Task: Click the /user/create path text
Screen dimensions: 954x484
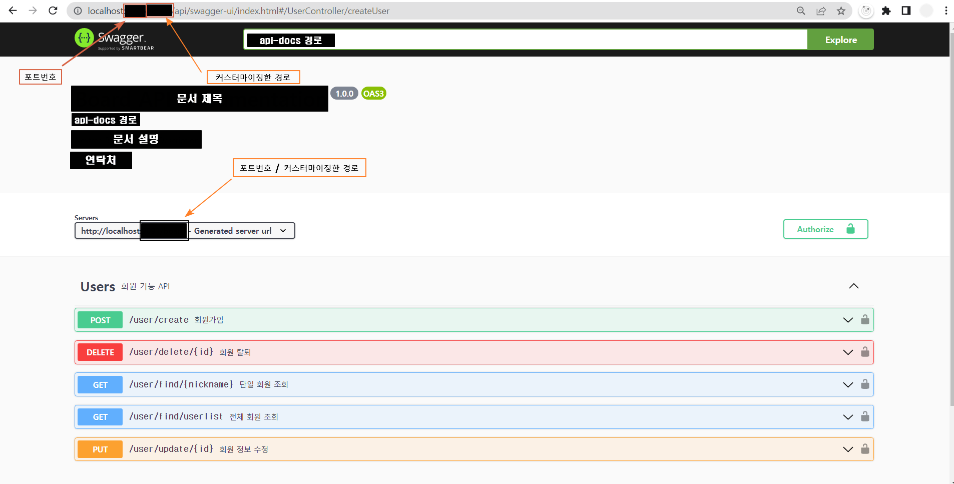Action: coord(159,320)
